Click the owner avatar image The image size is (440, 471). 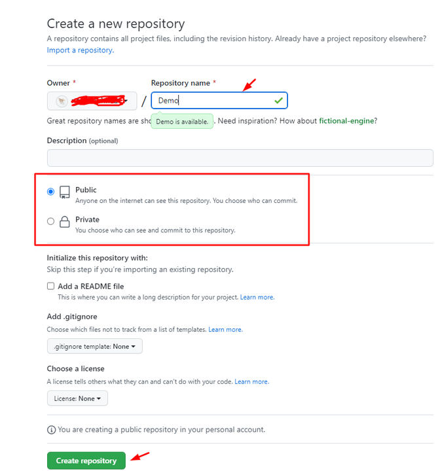[62, 101]
